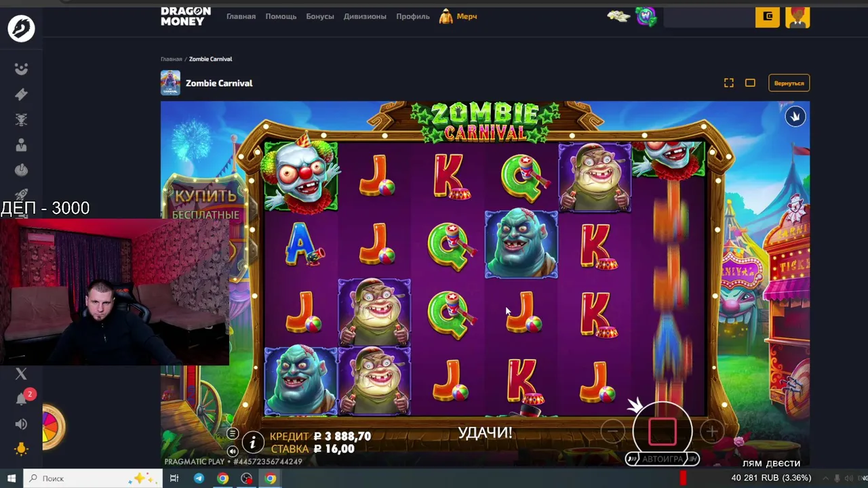Open the user avatar in header
868x488 pixels.
tap(797, 16)
